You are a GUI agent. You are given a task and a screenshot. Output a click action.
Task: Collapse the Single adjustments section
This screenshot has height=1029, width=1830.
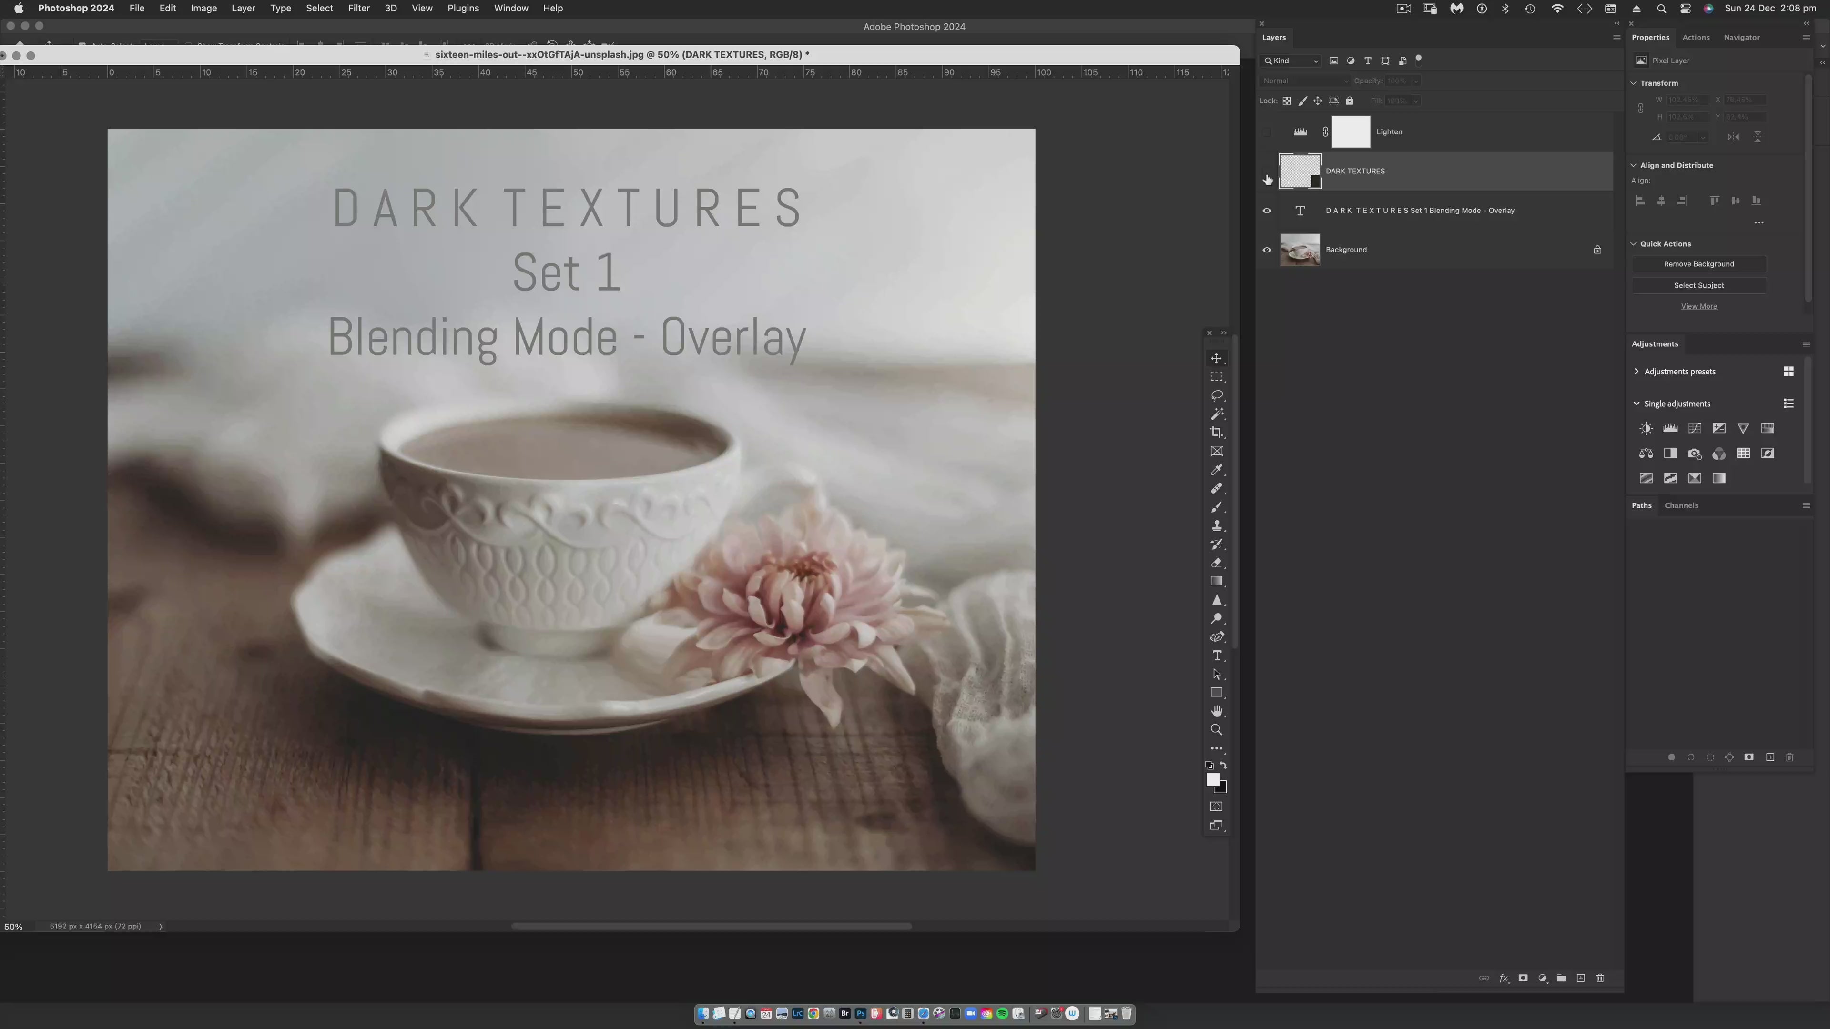coord(1637,403)
